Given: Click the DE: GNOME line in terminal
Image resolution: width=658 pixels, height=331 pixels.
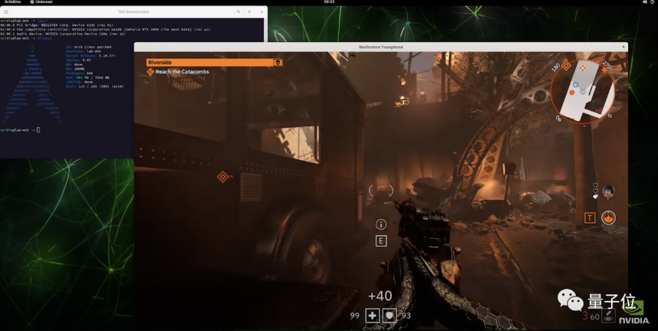Looking at the screenshot, I should click(75, 69).
